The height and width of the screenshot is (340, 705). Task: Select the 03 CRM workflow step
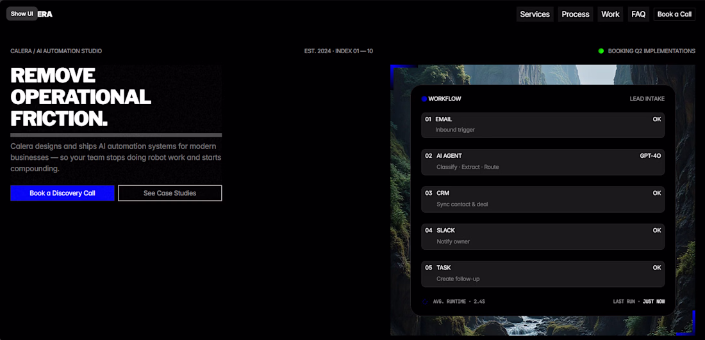pyautogui.click(x=543, y=199)
